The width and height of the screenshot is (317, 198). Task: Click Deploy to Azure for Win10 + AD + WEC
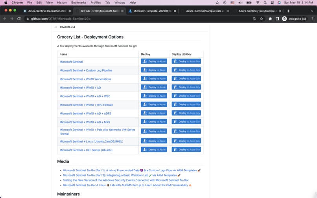click(x=154, y=96)
